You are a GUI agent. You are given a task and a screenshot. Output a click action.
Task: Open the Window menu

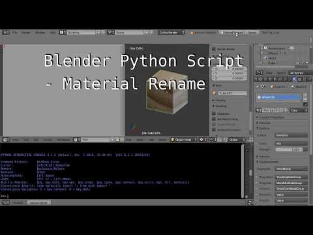click(x=40, y=33)
